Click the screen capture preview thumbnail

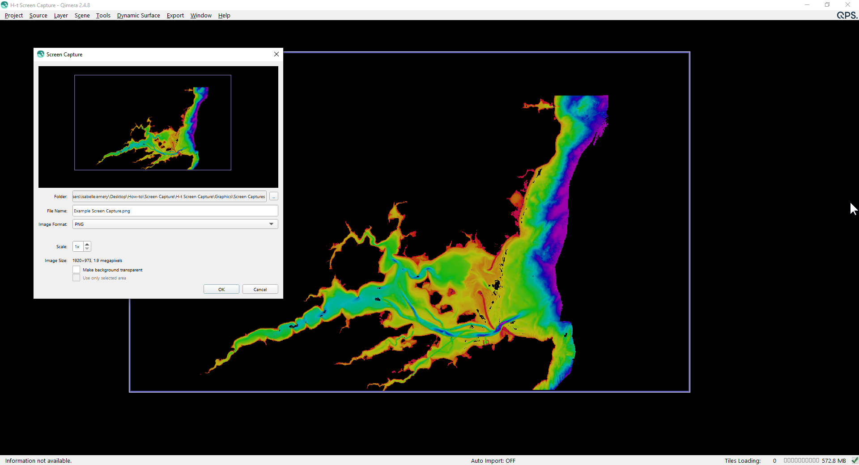coord(158,127)
